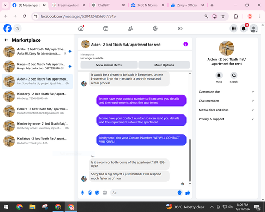Screen dimensions: 265x212
Task: Choose a sticker using the sticker icon
Action: click(x=97, y=192)
